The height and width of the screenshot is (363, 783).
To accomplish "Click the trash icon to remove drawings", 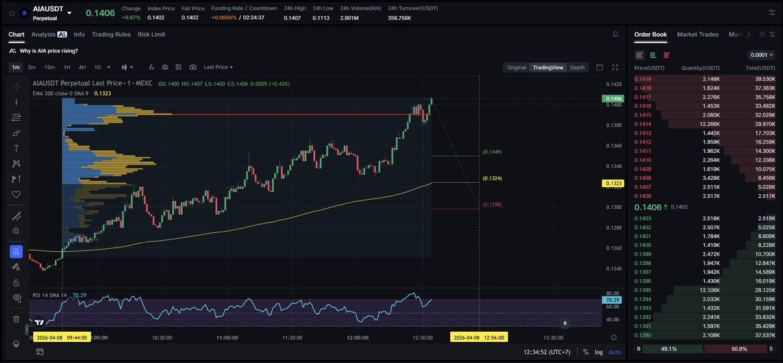I will 16,319.
